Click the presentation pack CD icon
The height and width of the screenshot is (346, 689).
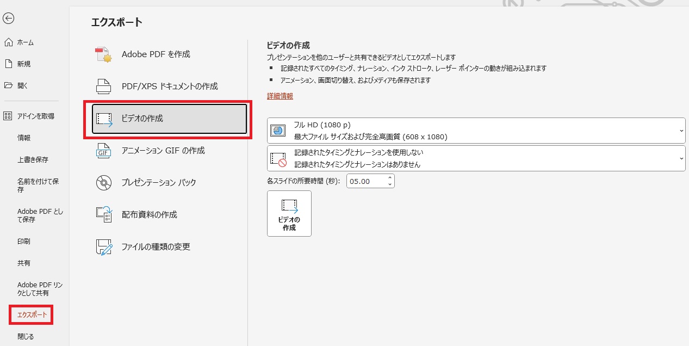pos(103,183)
